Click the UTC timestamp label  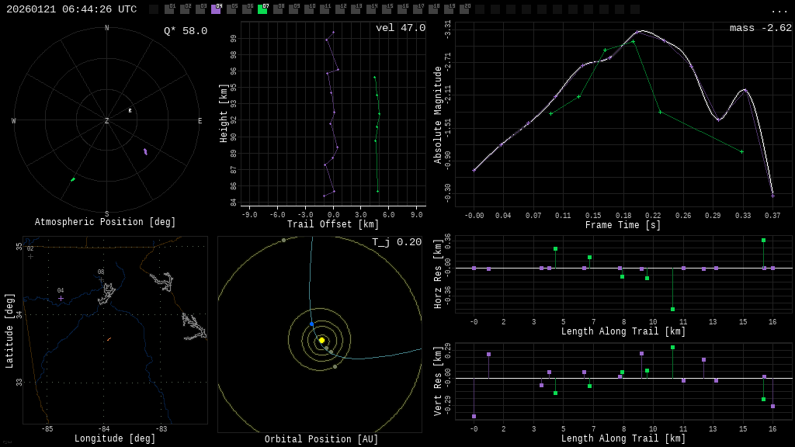point(71,9)
